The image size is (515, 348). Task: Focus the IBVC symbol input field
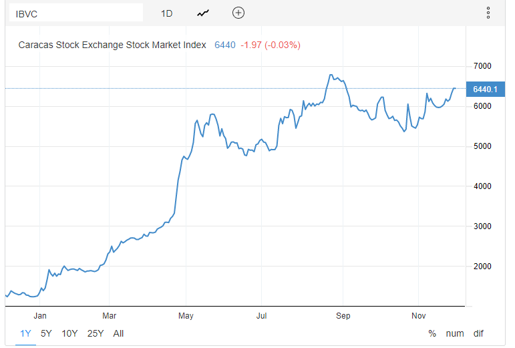click(x=73, y=13)
